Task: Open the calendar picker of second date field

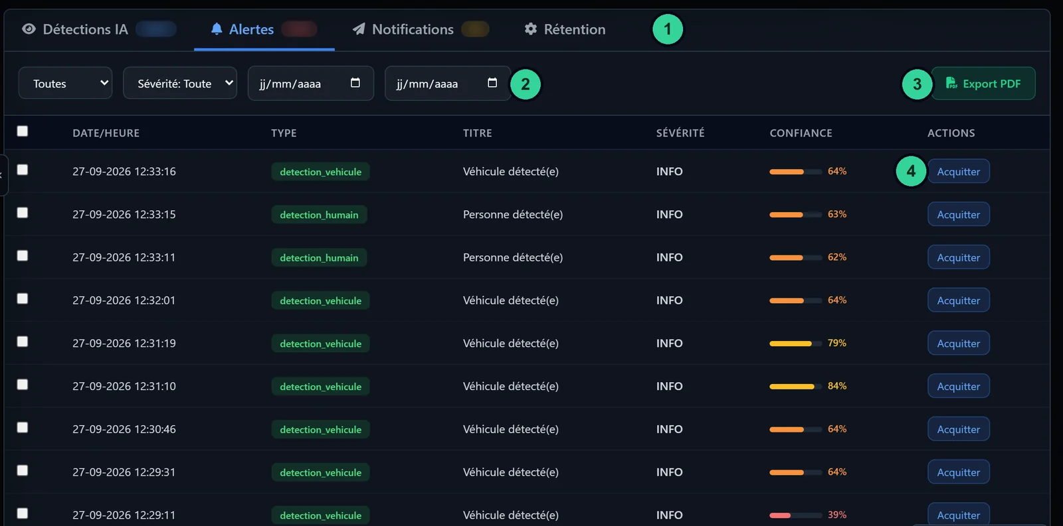Action: pyautogui.click(x=492, y=83)
